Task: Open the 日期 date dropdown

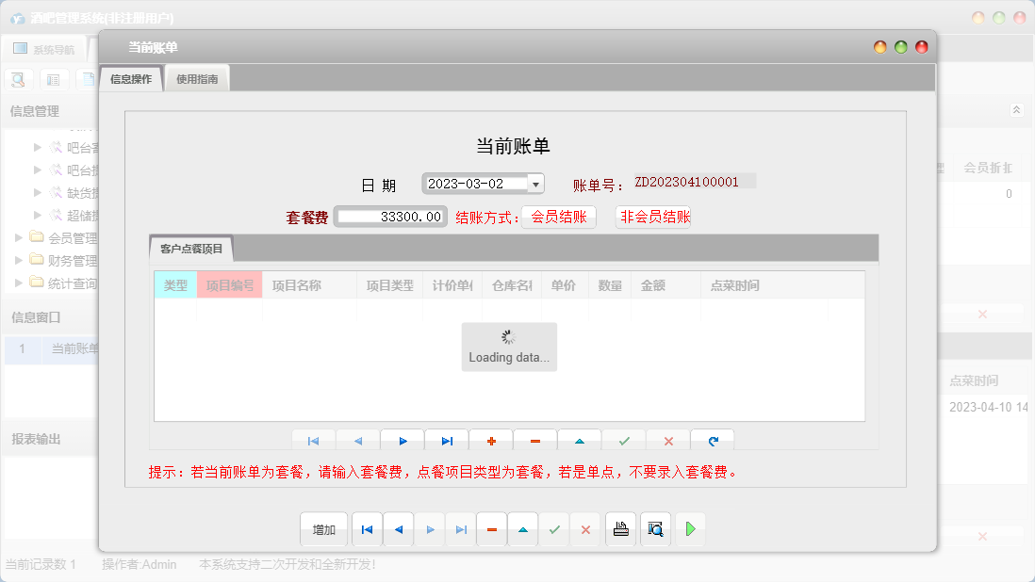Action: (534, 183)
